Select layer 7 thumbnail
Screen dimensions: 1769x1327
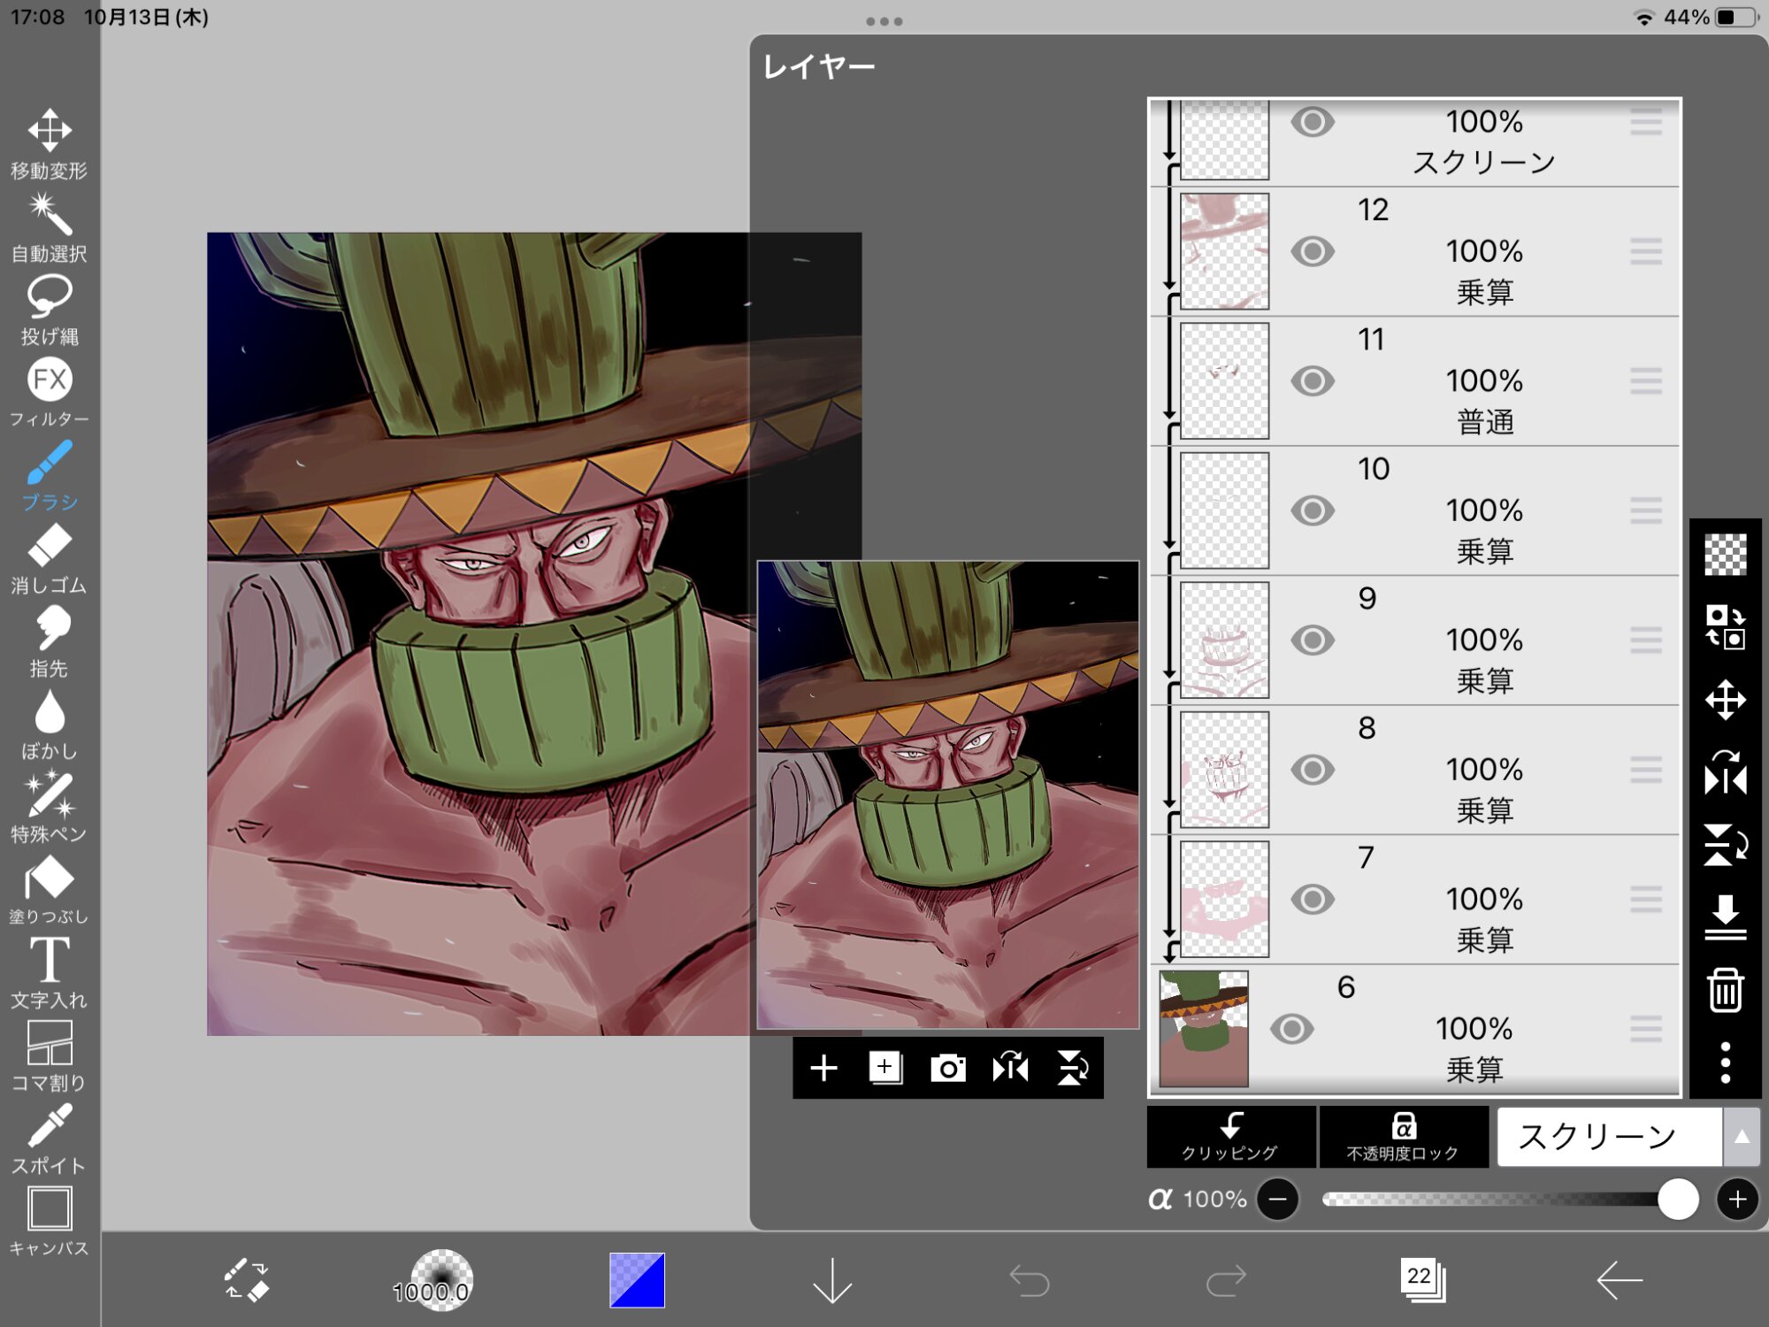tap(1225, 899)
